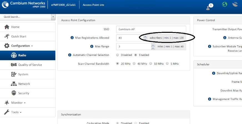Show info for Downlink/Uplink Ratio
Viewport: 242px width, 124px height.
click(214, 73)
